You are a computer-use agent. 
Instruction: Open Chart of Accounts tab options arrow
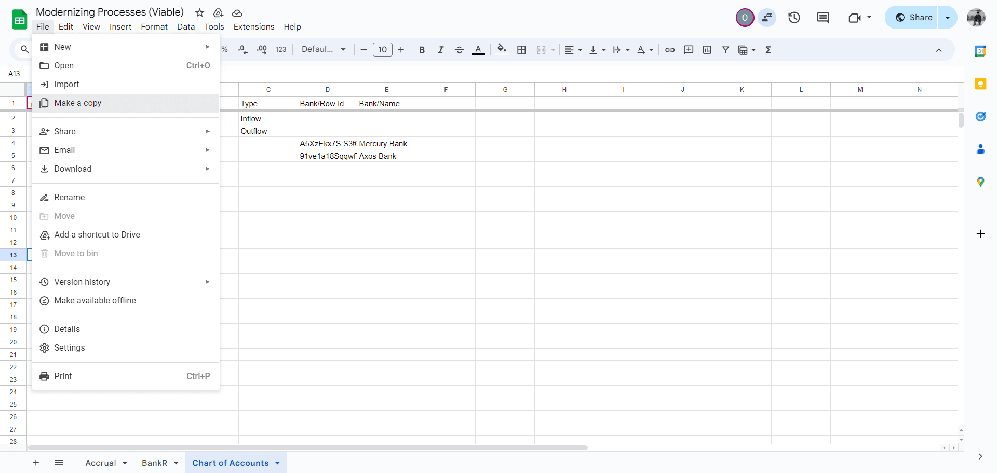pyautogui.click(x=278, y=463)
